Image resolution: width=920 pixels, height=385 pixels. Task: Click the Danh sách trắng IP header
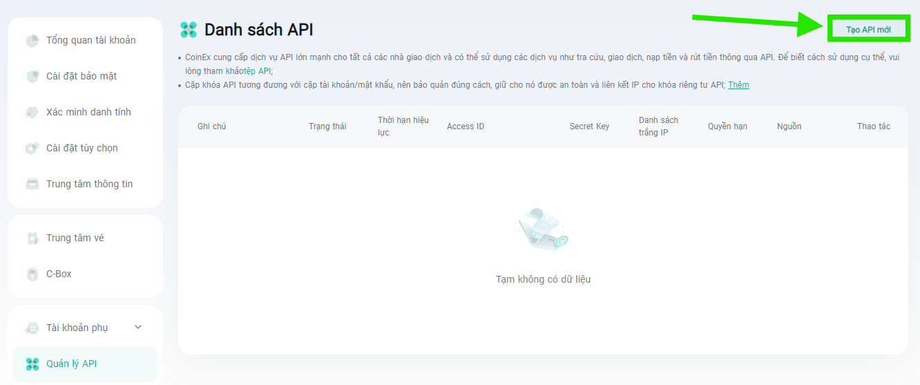click(x=658, y=126)
